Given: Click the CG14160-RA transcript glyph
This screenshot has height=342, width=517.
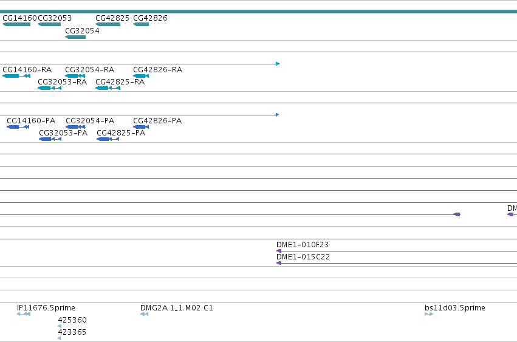Looking at the screenshot, I should [16, 76].
